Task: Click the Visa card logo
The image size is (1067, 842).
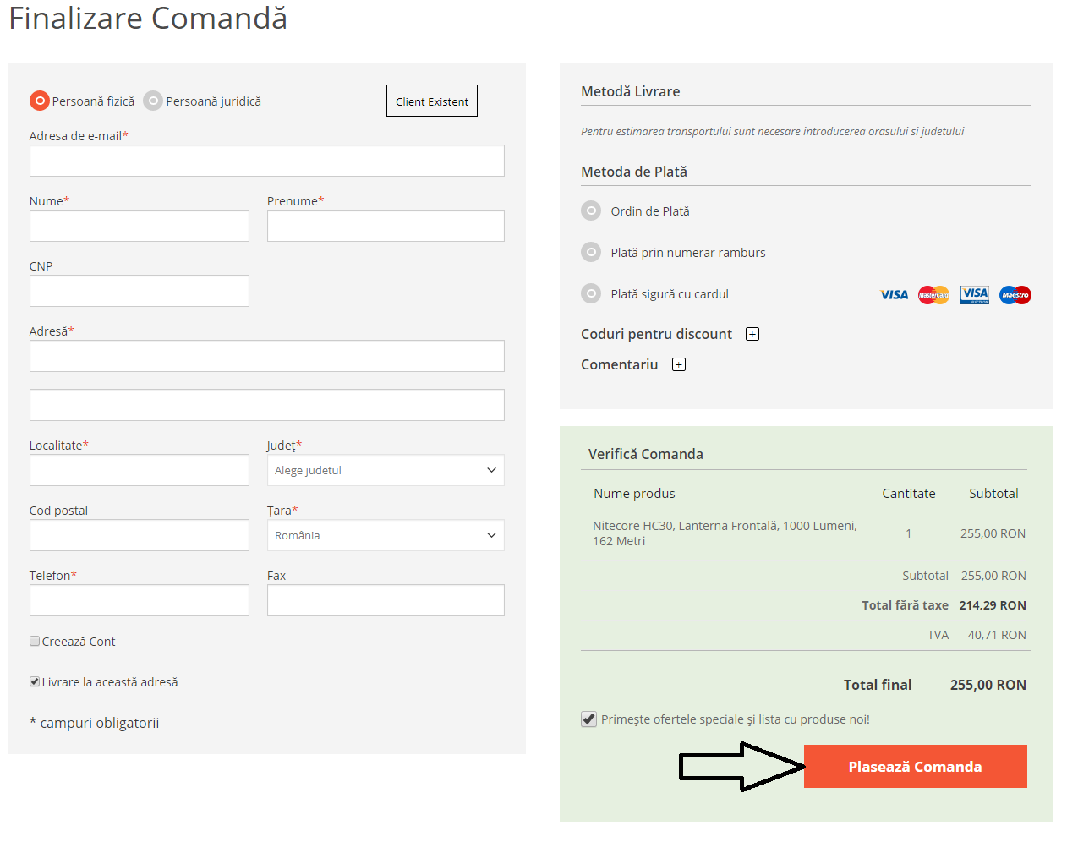Action: pyautogui.click(x=894, y=295)
